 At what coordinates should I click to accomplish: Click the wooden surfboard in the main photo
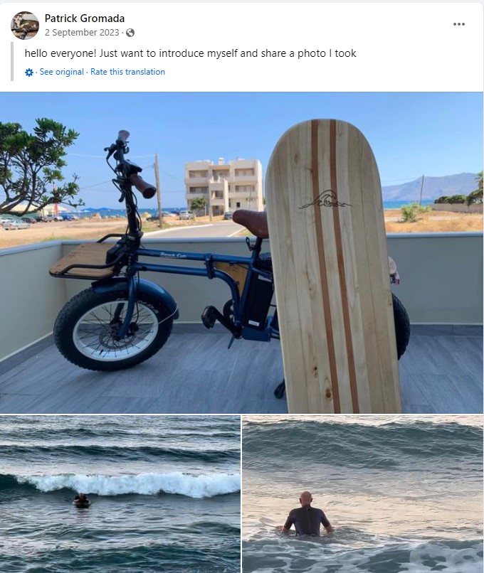[x=332, y=267]
